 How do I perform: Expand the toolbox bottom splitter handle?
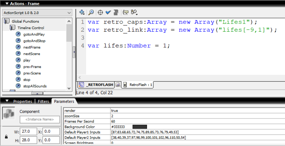coord(37,93)
